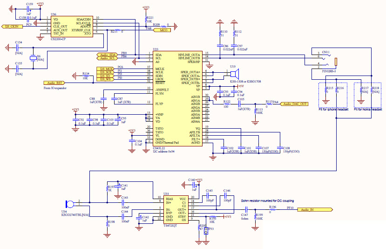Click the I2S_WS port symbol
The image size is (386, 249).
[x=105, y=79]
